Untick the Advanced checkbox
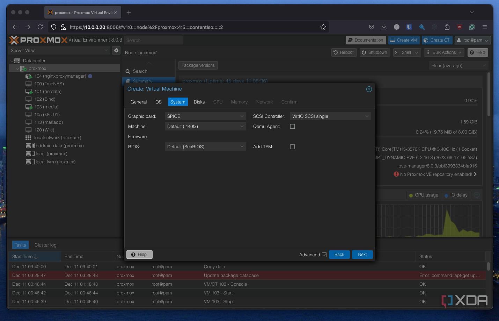Image resolution: width=499 pixels, height=321 pixels. tap(324, 255)
